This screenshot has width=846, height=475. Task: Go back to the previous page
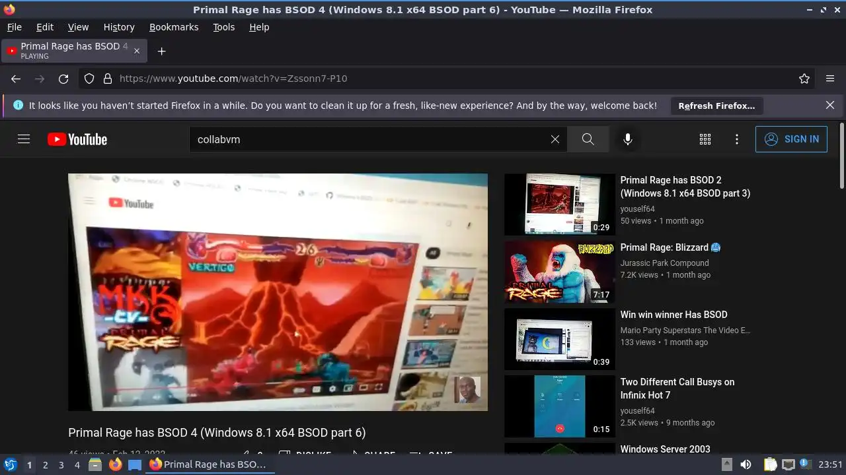pos(16,79)
